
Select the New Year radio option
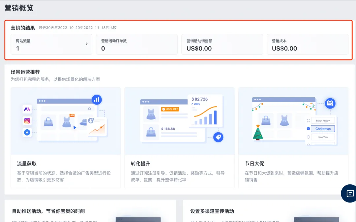[x=308, y=137]
